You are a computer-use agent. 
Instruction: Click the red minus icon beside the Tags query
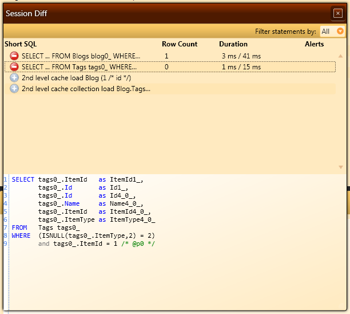click(x=14, y=67)
